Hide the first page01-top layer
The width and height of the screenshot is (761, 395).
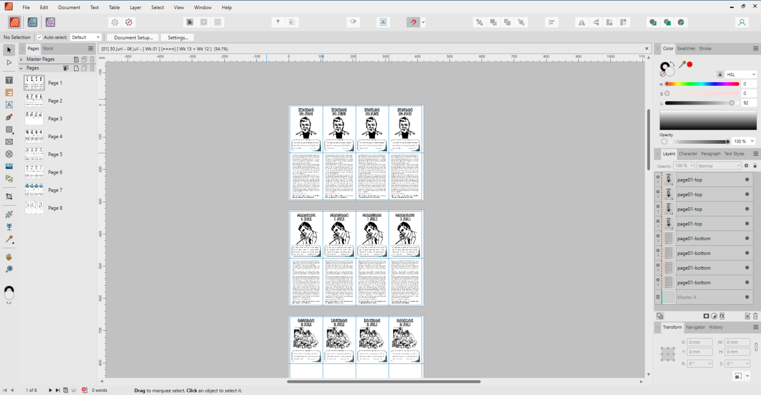click(x=747, y=180)
